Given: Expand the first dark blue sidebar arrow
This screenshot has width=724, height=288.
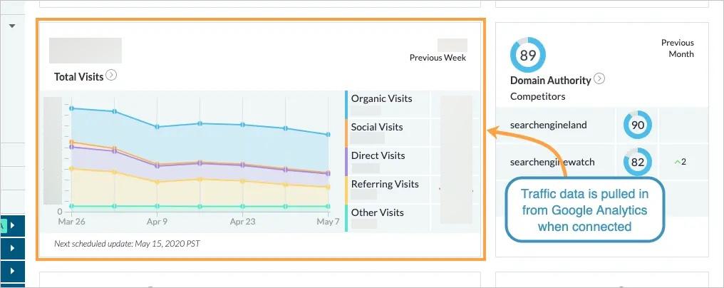Looking at the screenshot, I should tap(13, 226).
